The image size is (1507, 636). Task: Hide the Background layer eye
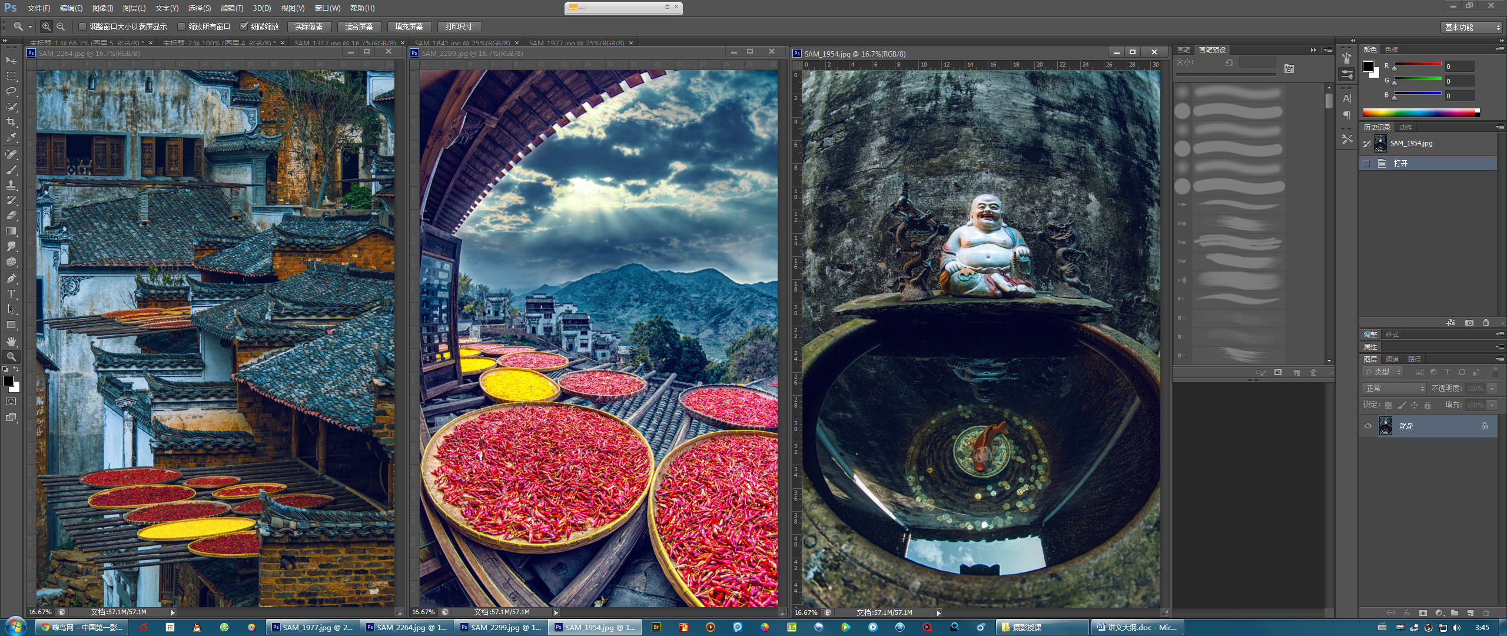(1368, 426)
